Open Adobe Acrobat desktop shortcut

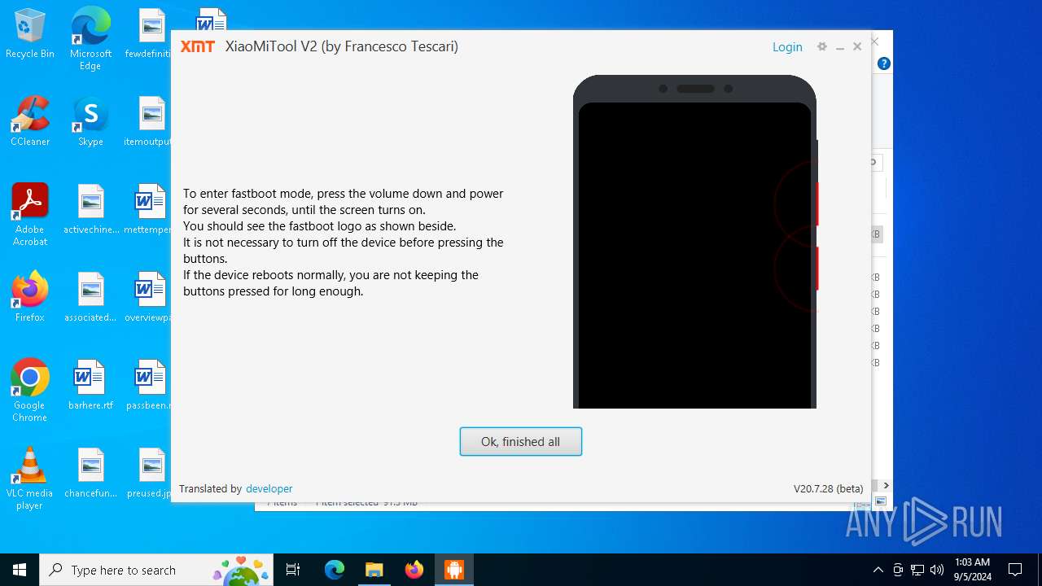(30, 215)
